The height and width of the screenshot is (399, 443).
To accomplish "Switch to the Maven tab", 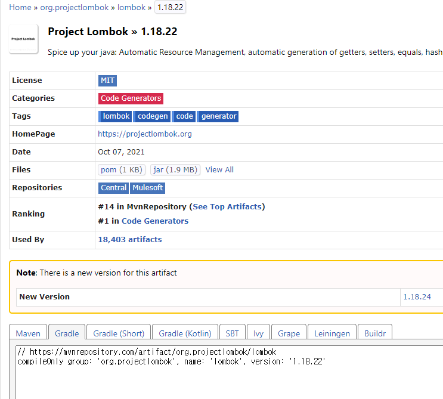I will click(x=28, y=333).
